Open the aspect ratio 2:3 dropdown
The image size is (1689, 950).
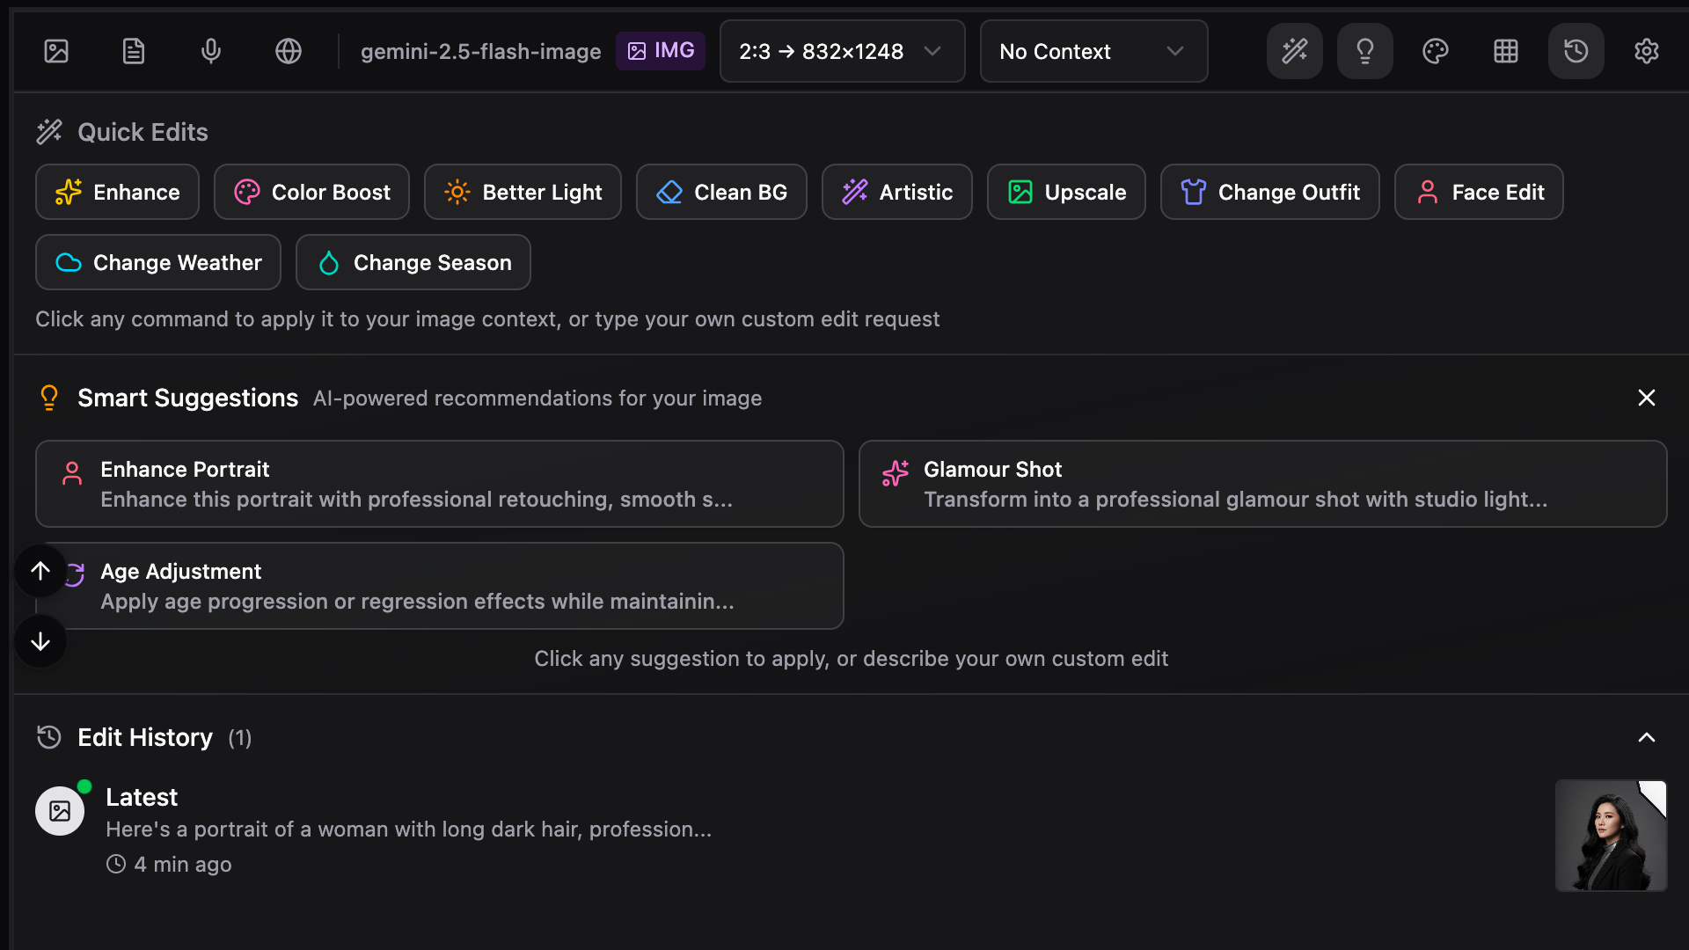coord(842,51)
